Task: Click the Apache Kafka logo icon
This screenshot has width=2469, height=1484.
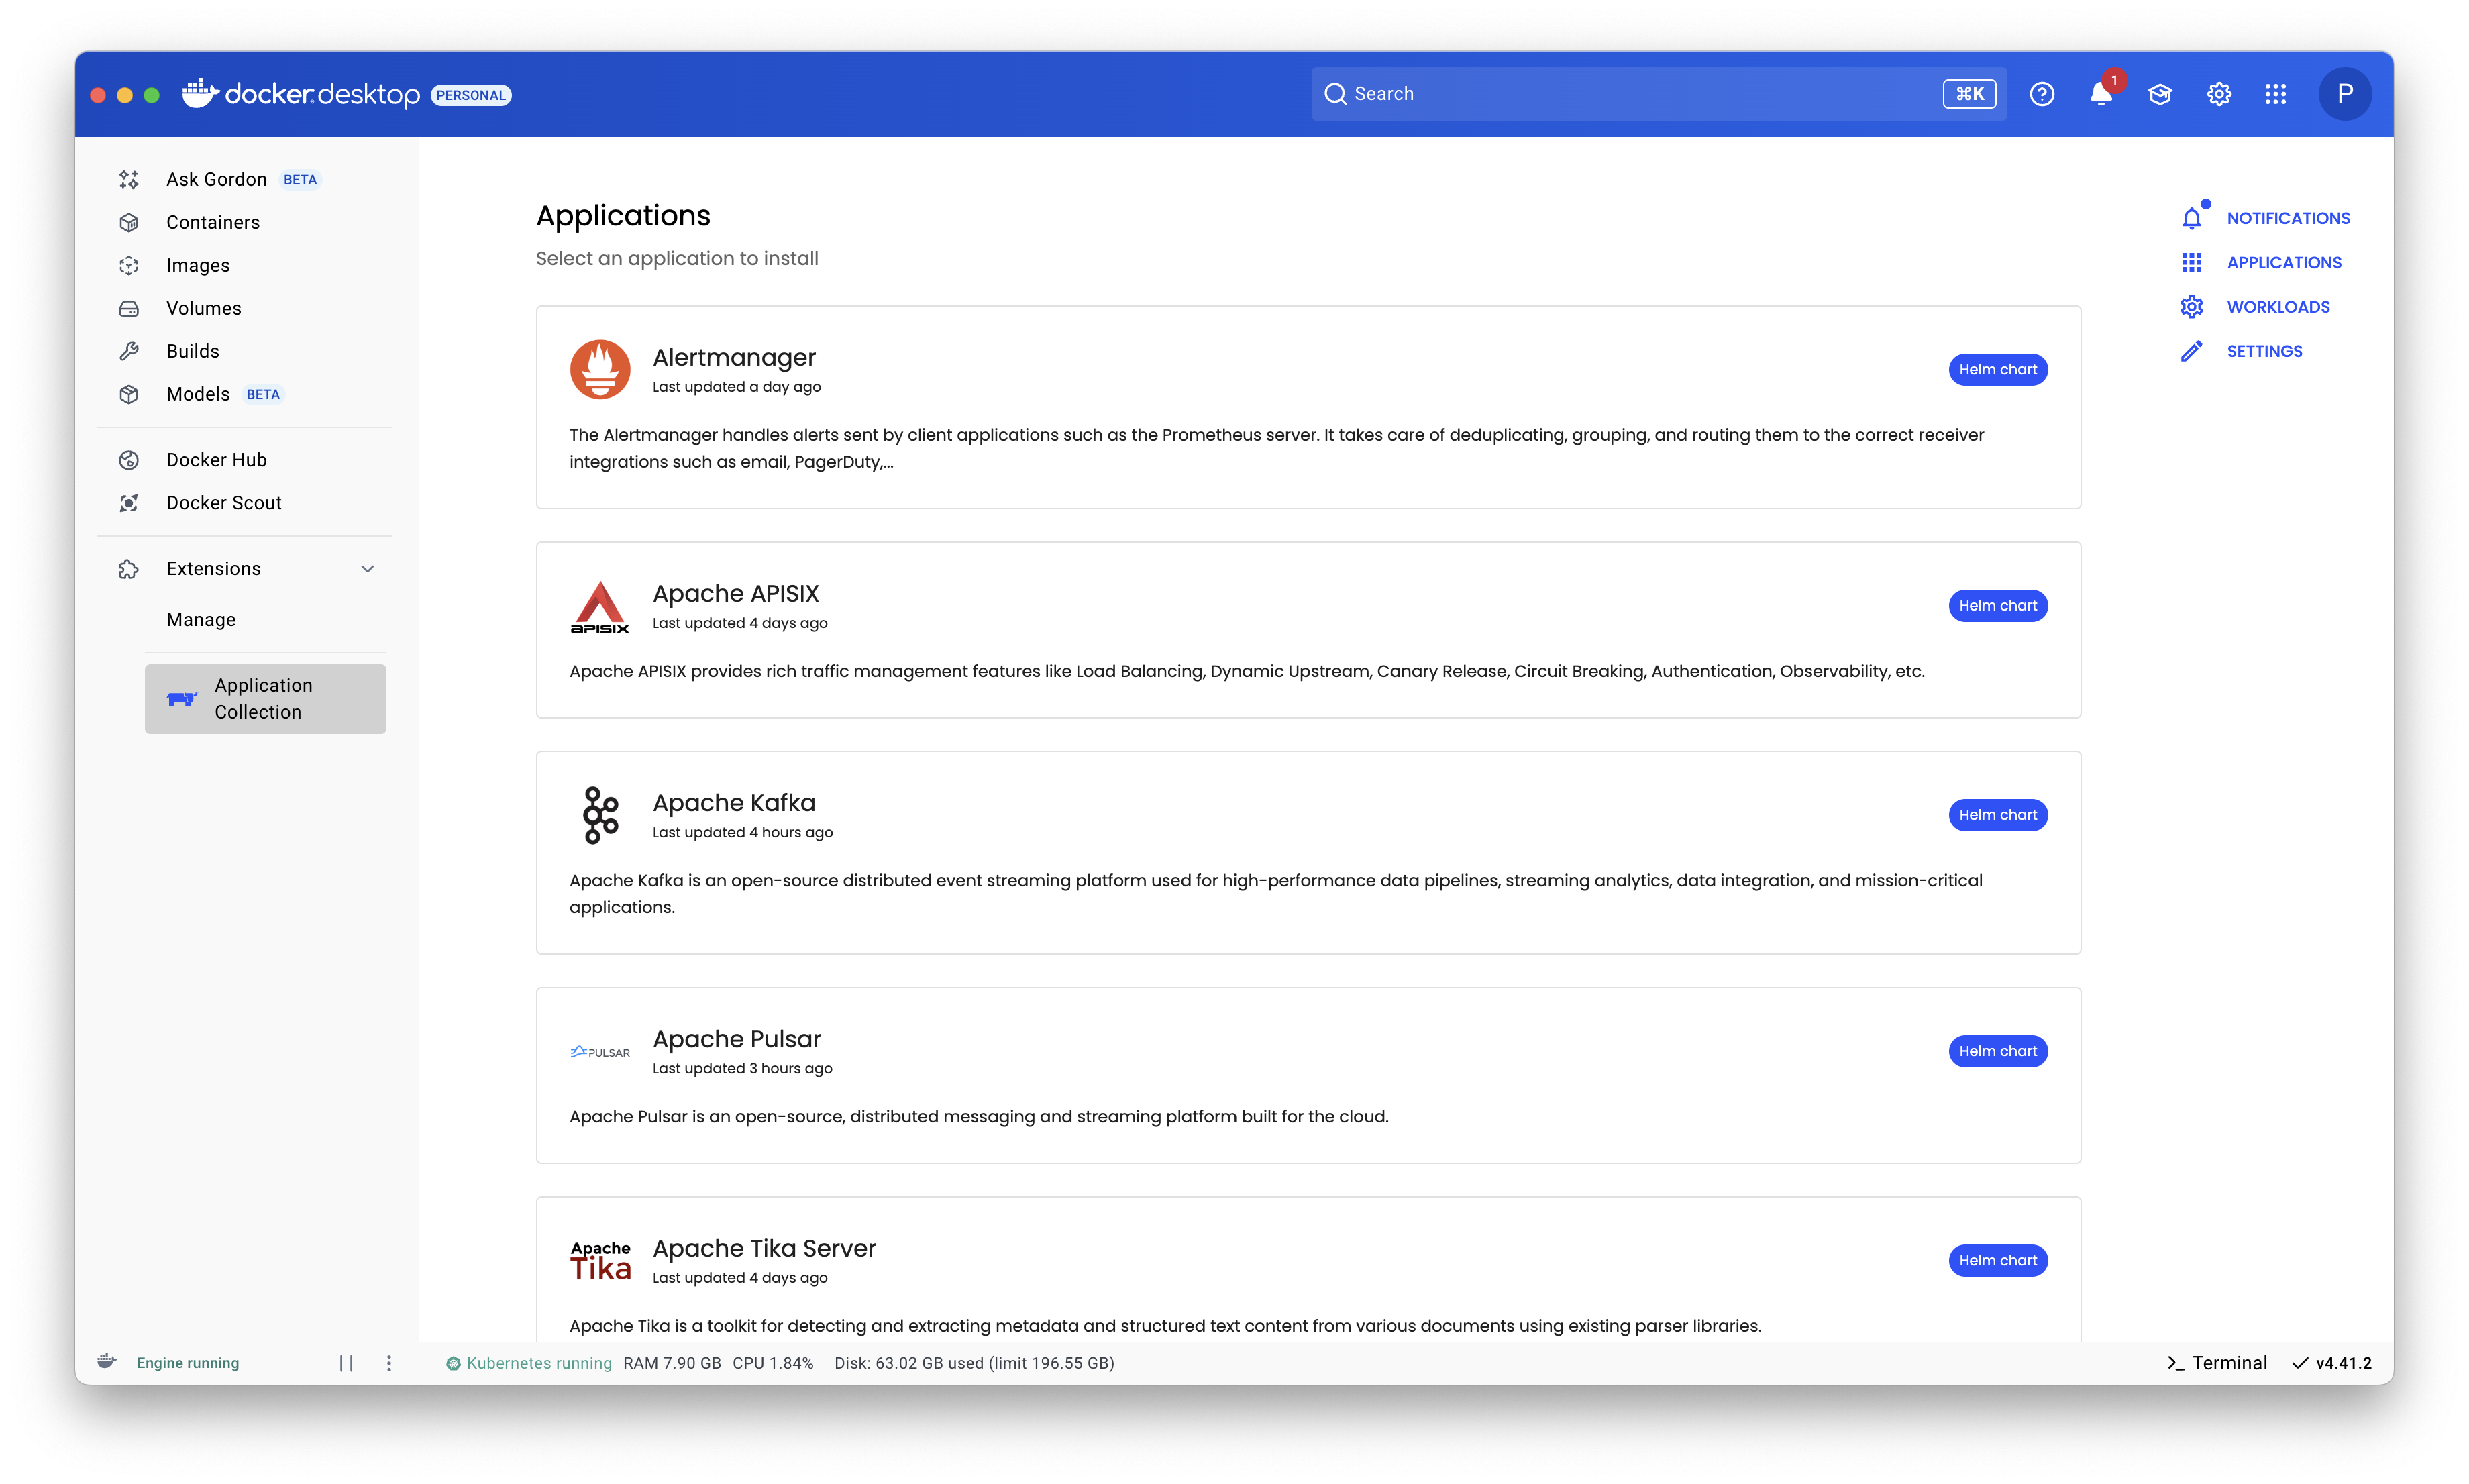Action: [x=600, y=815]
